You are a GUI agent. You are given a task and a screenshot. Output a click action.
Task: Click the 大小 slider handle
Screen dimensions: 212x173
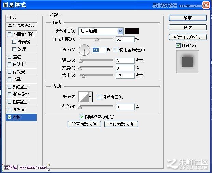83,76
